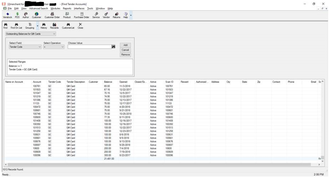Click the Name on Account column header
The height and width of the screenshot is (178, 330).
(x=14, y=82)
